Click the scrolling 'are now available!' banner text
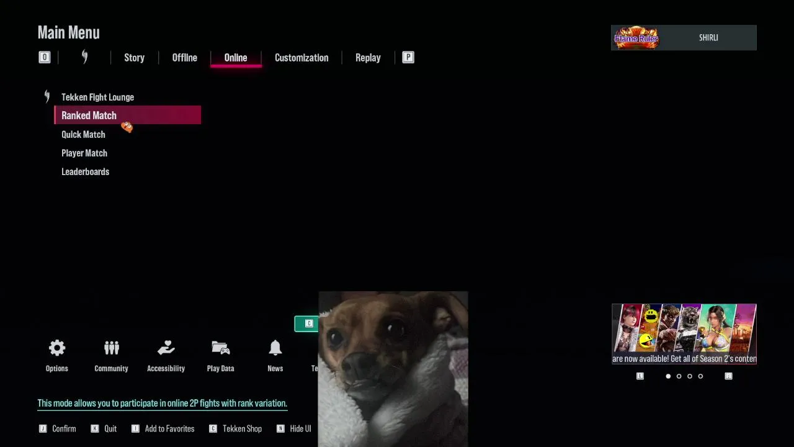The height and width of the screenshot is (447, 794). point(684,358)
